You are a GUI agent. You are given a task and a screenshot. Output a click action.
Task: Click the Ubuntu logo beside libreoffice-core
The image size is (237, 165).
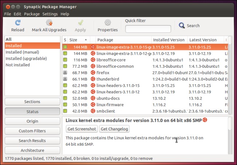(93, 60)
